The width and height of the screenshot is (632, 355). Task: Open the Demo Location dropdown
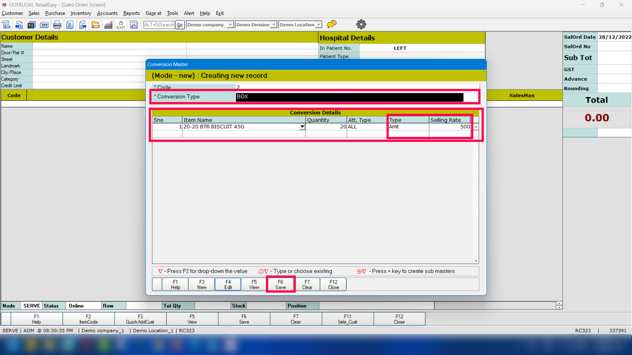[318, 25]
